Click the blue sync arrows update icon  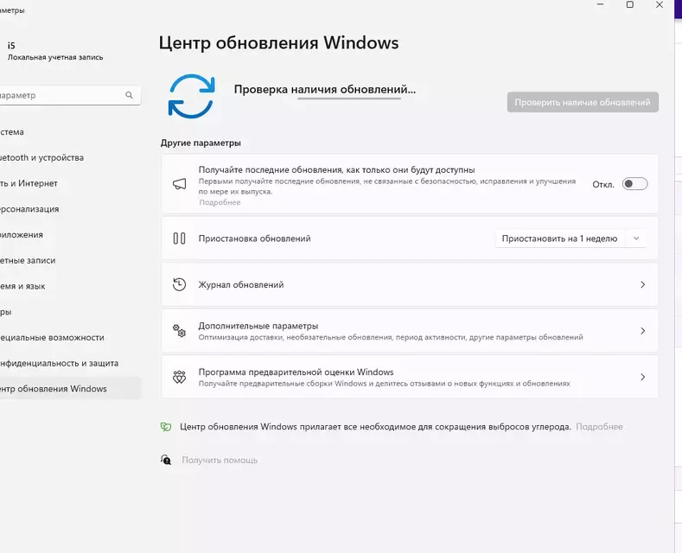tap(191, 96)
